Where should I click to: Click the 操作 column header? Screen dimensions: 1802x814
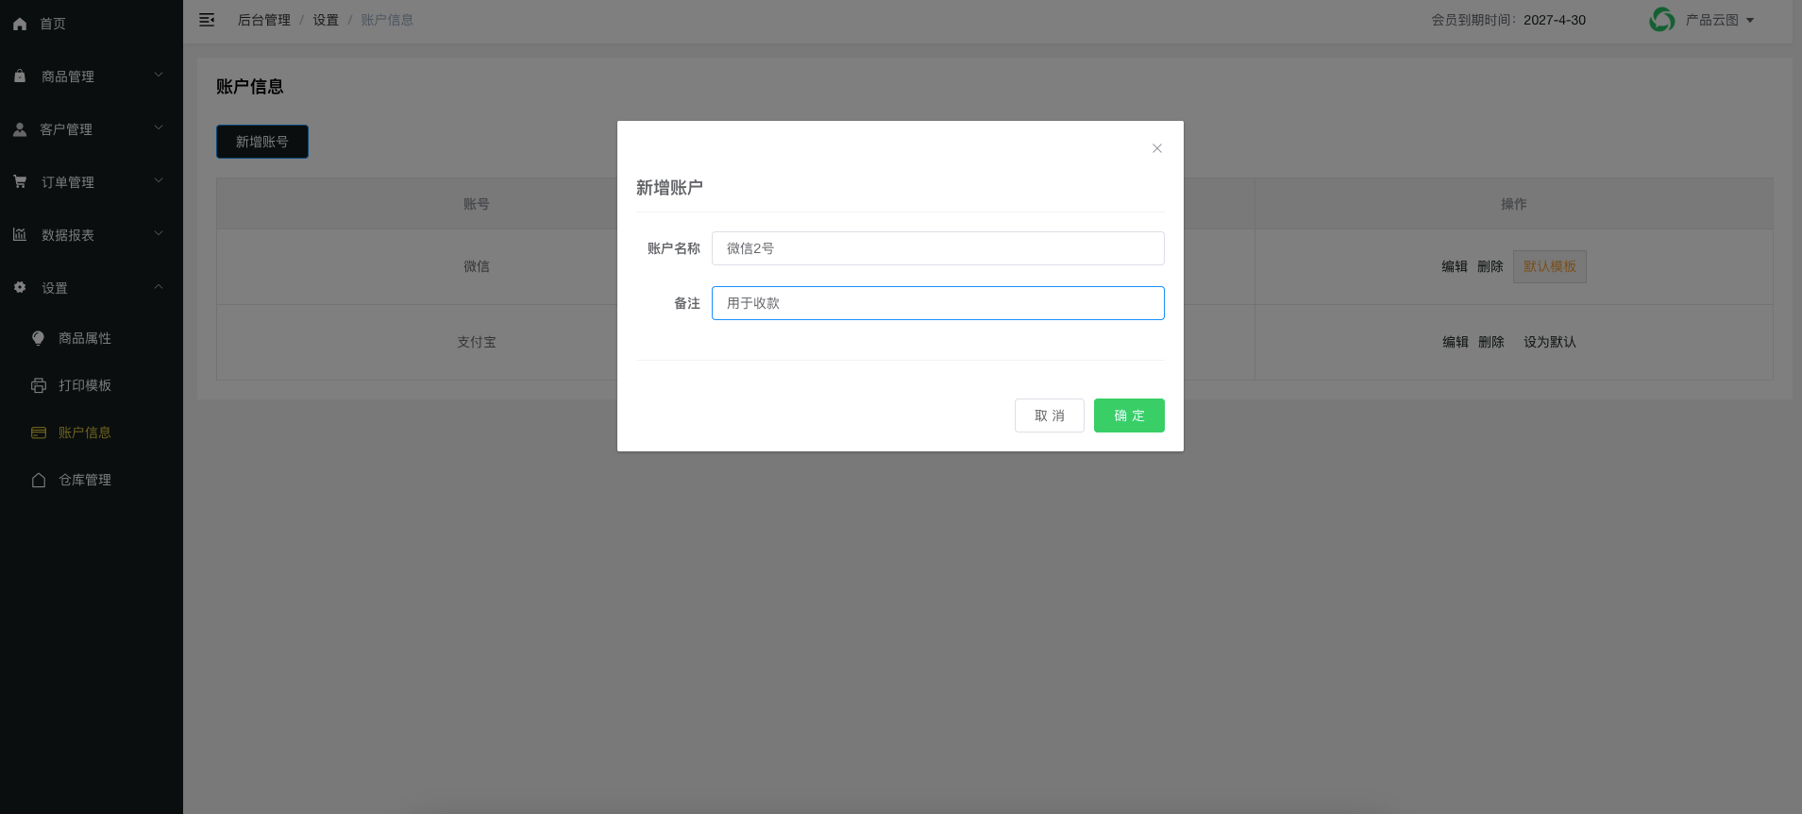1514,204
